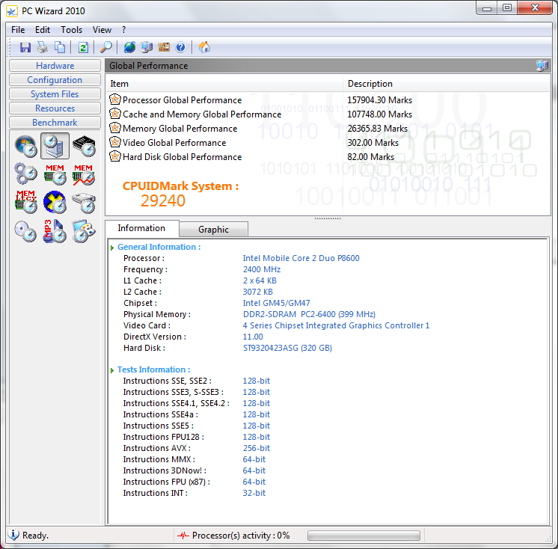
Task: Select the MP3 compression benchmark icon
Action: coord(54,231)
